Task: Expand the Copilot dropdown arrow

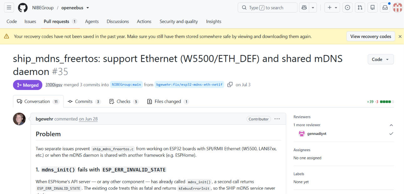Action: [x=313, y=7]
